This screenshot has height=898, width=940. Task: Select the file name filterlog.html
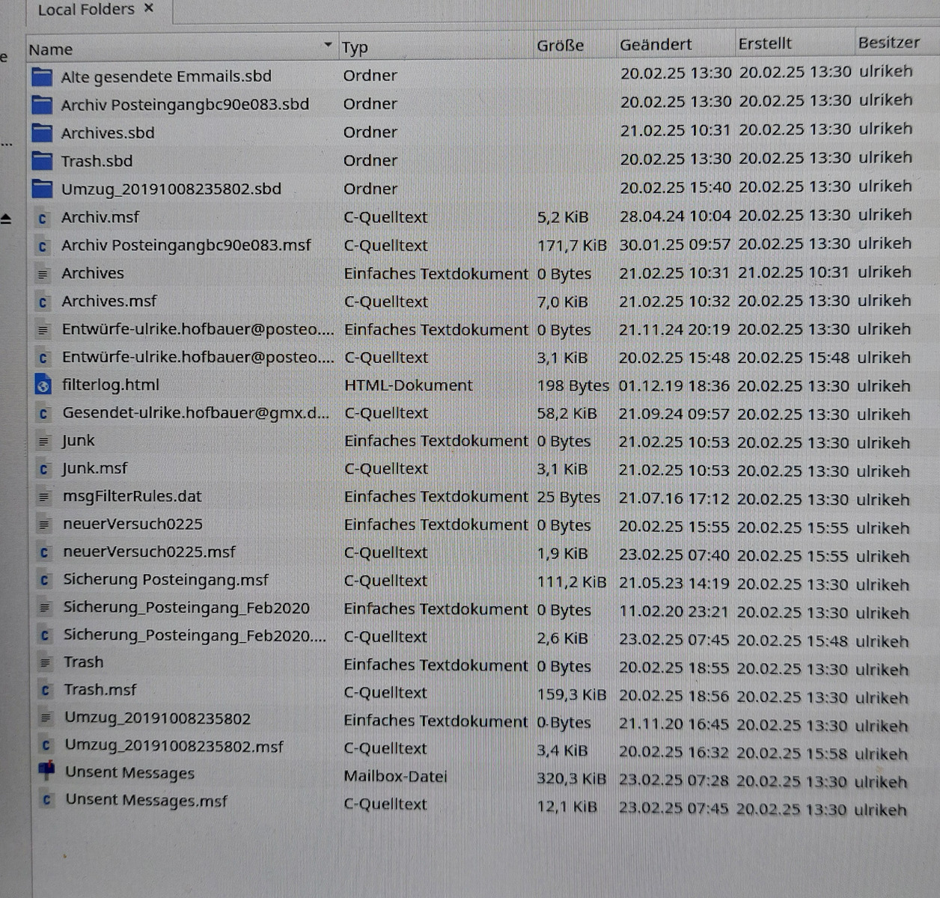click(111, 385)
